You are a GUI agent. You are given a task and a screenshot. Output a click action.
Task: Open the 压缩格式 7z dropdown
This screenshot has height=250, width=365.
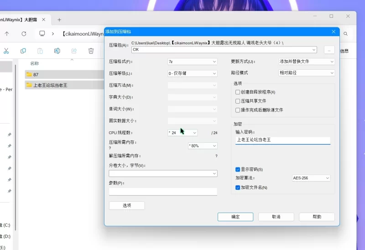[x=192, y=62]
